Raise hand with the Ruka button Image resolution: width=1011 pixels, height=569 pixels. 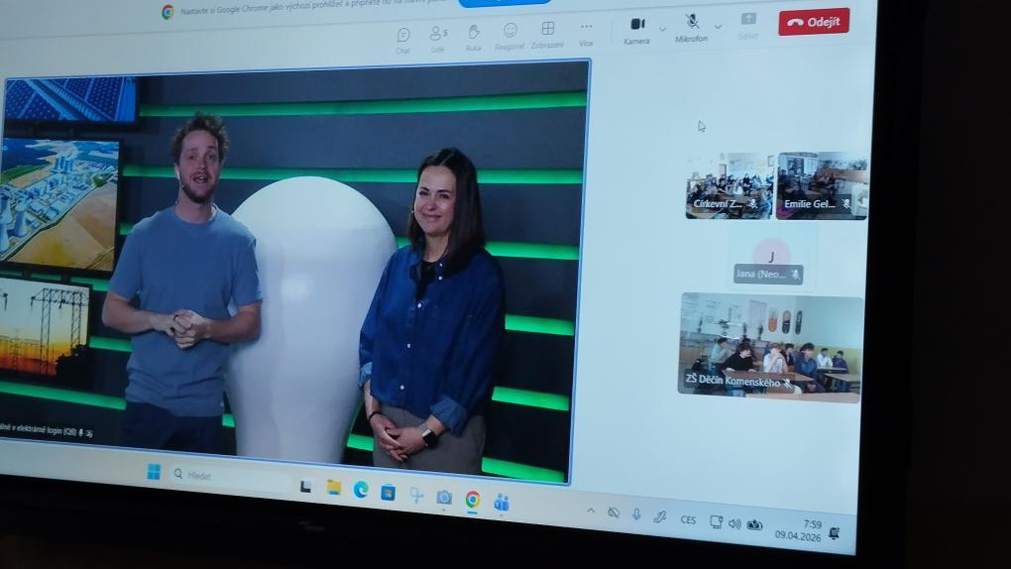474,37
